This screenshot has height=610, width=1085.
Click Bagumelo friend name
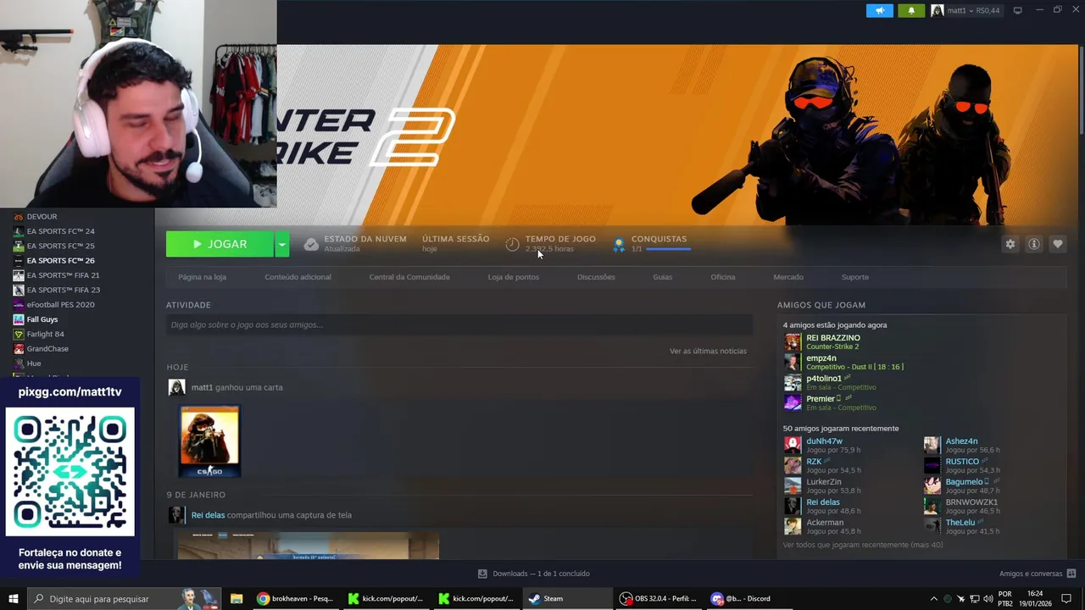click(x=964, y=482)
